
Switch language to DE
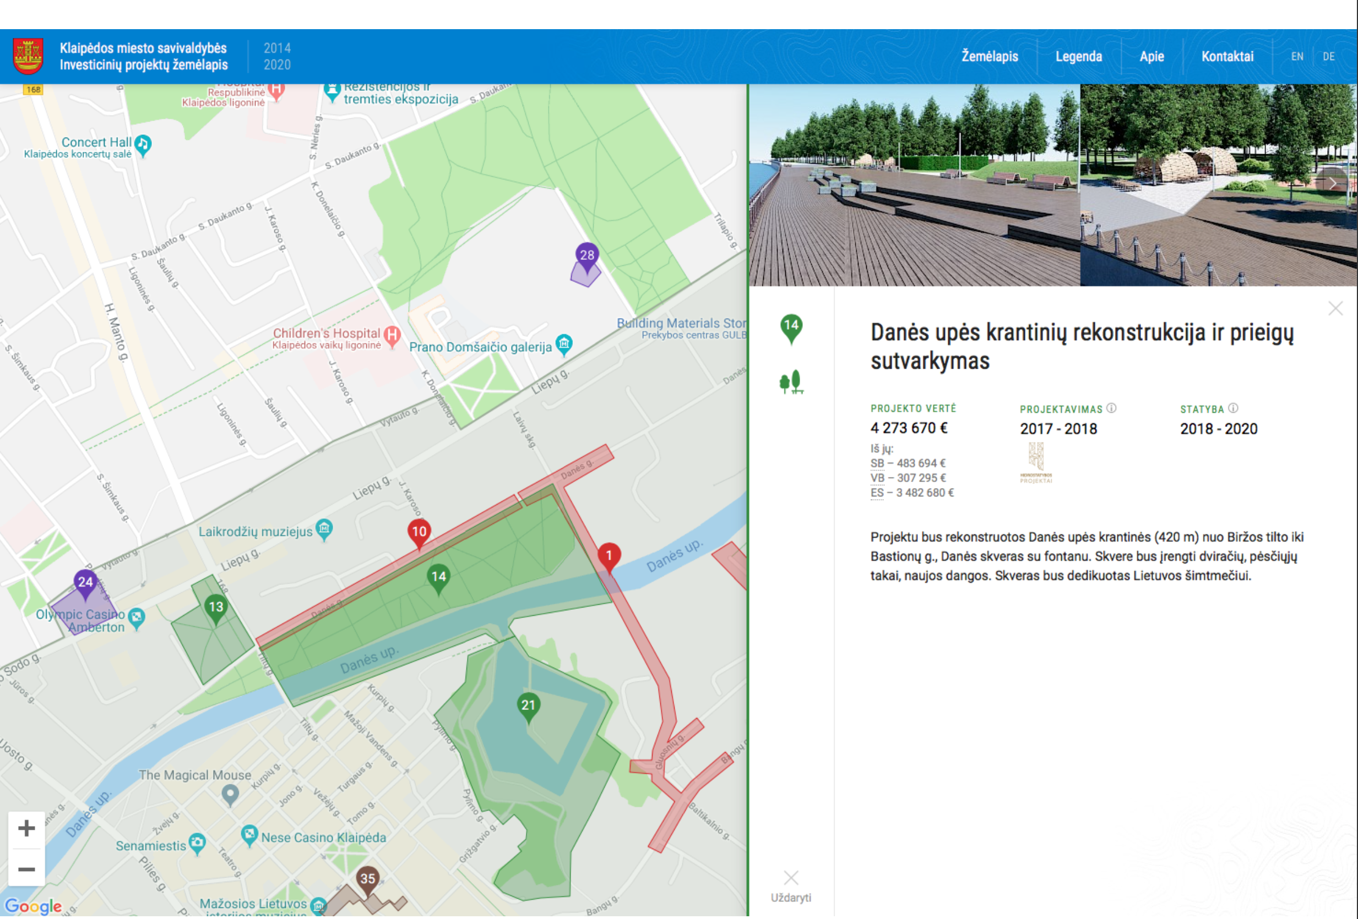tap(1328, 57)
